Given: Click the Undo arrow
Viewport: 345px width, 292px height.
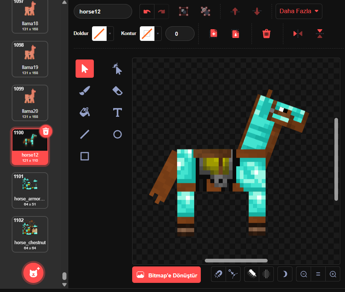Looking at the screenshot, I should click(147, 11).
